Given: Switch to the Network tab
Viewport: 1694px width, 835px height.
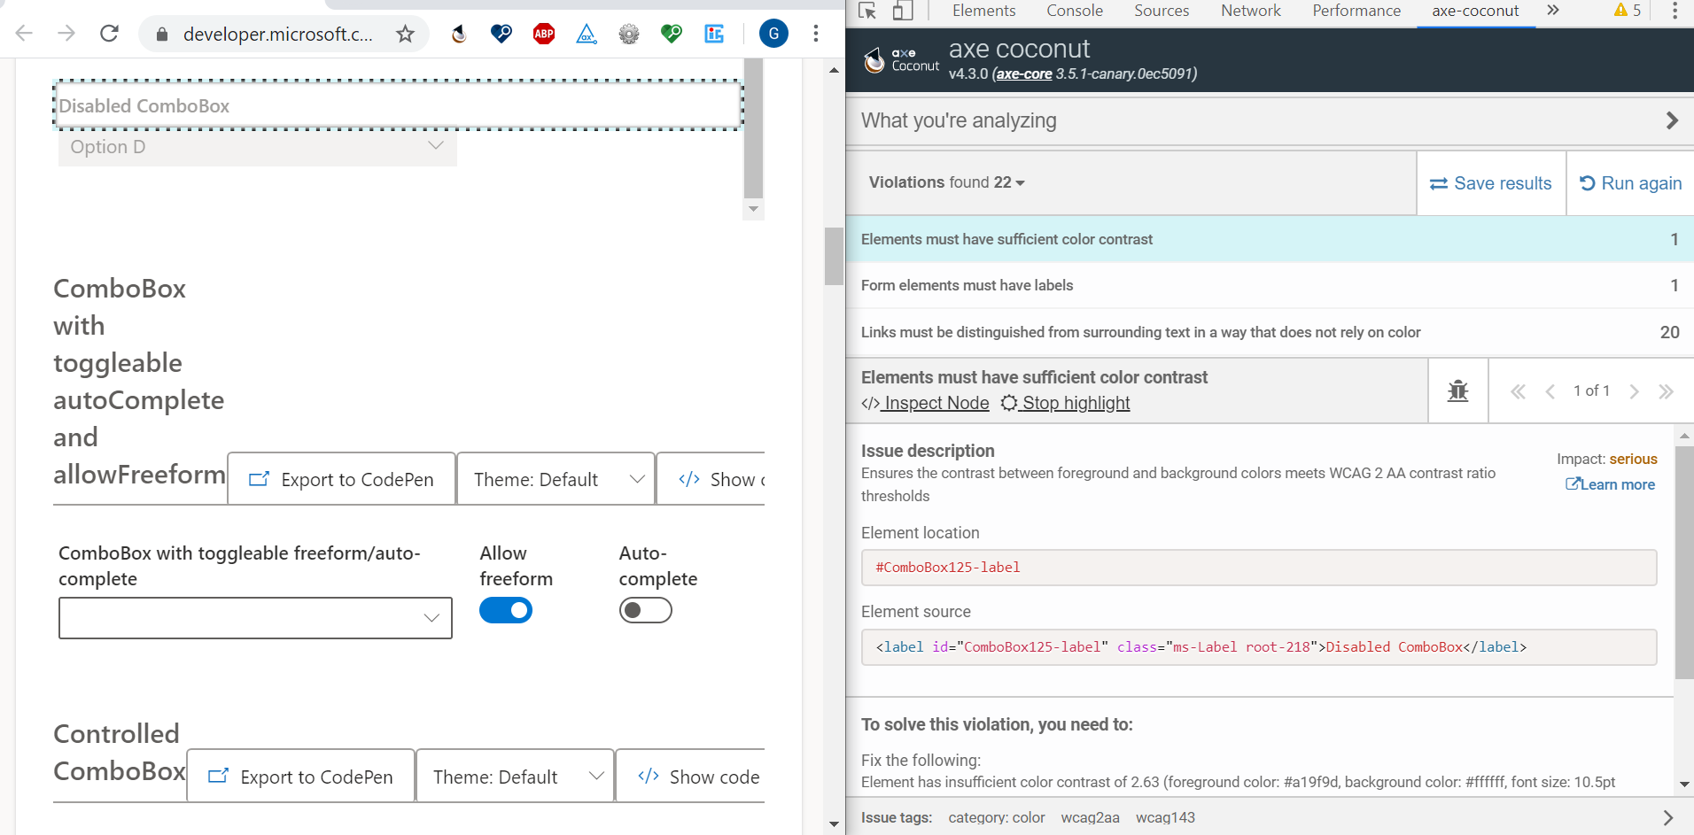Looking at the screenshot, I should point(1250,11).
